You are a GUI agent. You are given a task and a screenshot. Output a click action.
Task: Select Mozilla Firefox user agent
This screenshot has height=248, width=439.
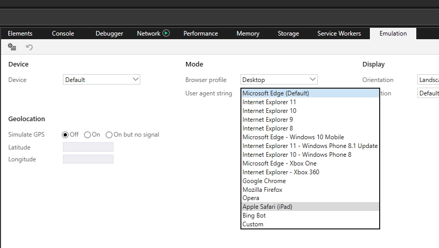tap(310, 189)
